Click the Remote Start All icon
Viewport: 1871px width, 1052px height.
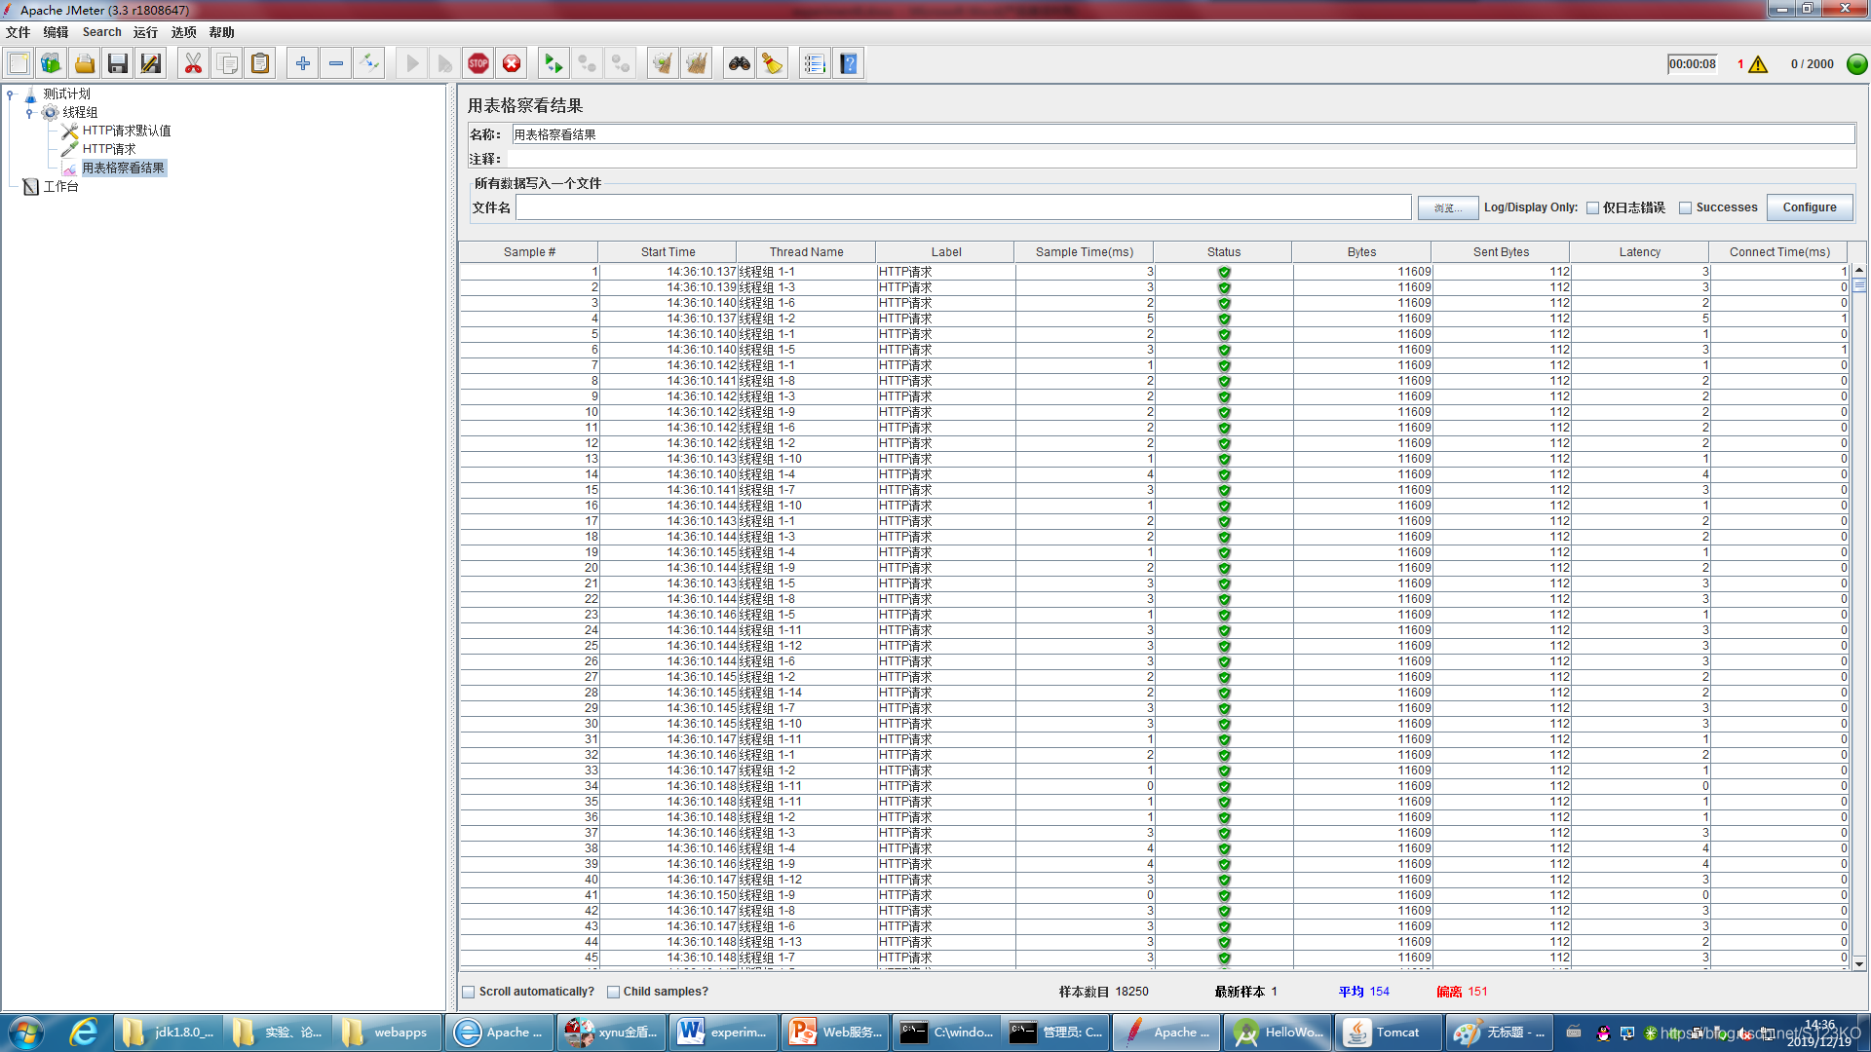[554, 64]
